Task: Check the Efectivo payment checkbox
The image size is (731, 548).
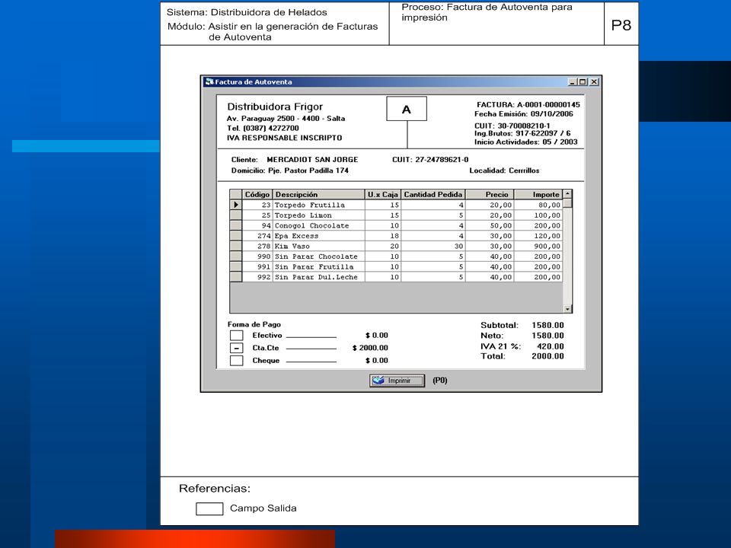Action: click(x=236, y=336)
